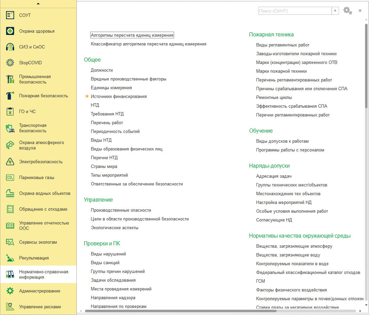
Task: Open the Администрирование gear icon
Action: click(10, 291)
